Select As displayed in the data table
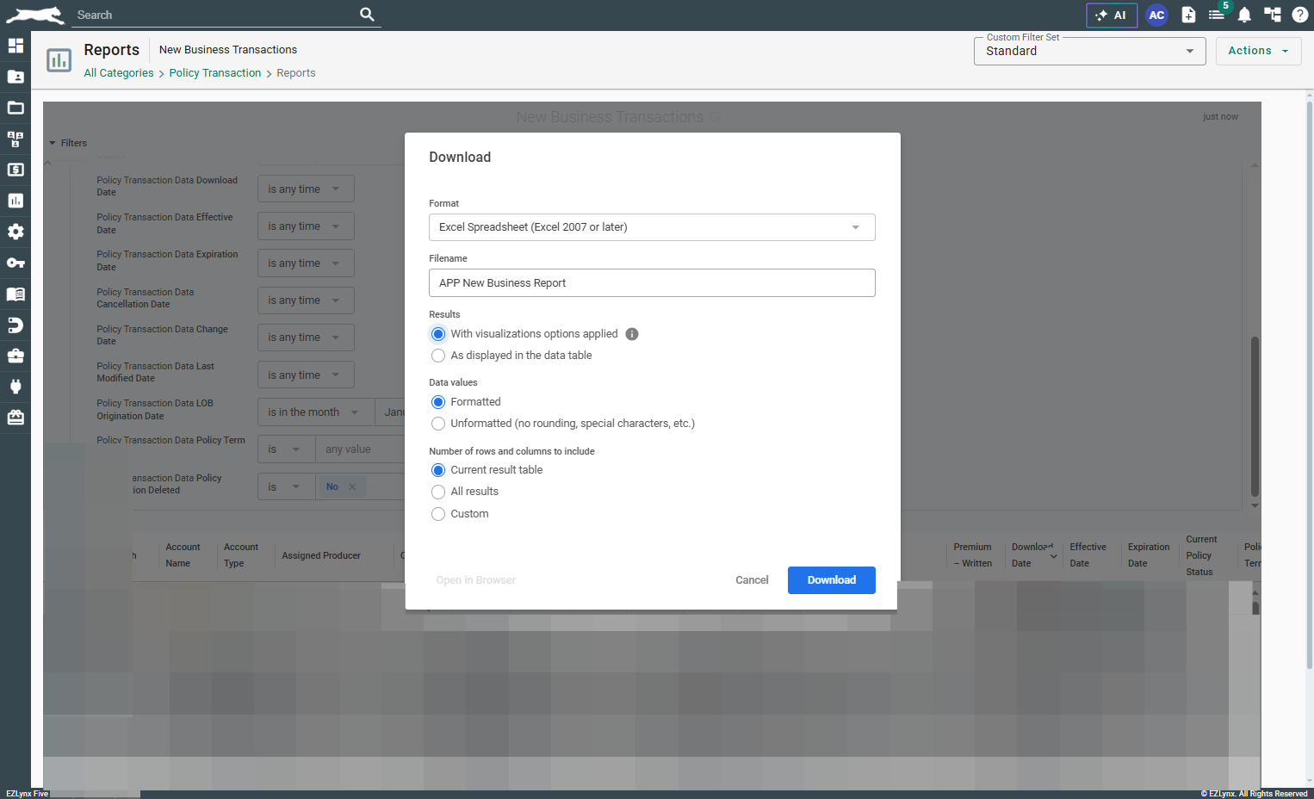The width and height of the screenshot is (1314, 799). pos(438,356)
